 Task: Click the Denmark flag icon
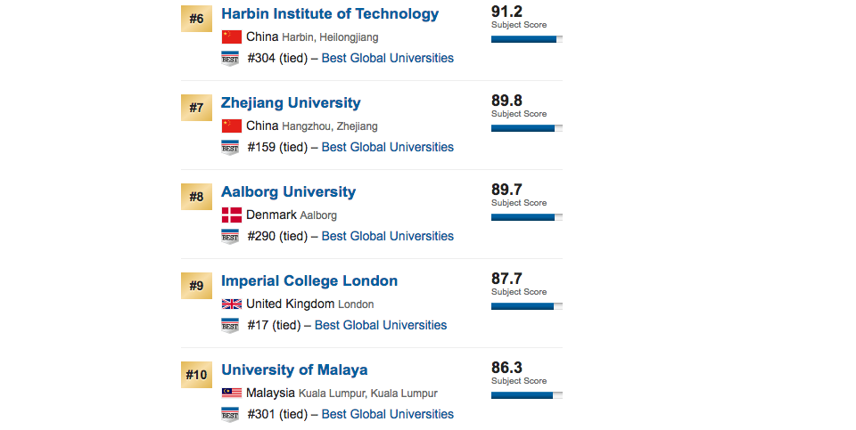(x=232, y=215)
